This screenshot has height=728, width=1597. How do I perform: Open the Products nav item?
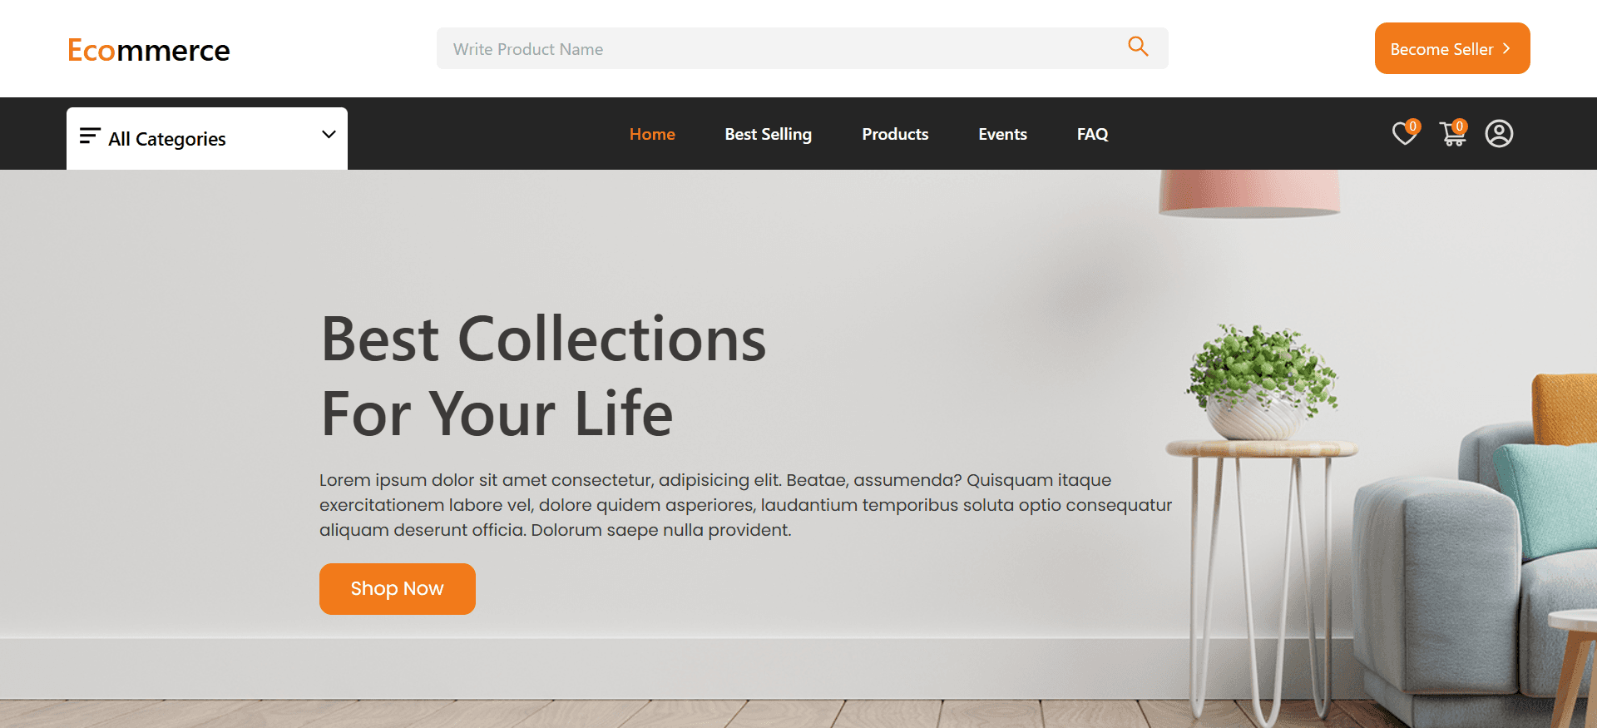click(x=895, y=134)
